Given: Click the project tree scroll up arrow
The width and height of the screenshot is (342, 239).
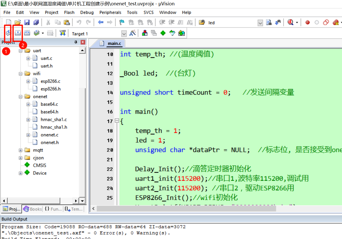Looking at the screenshot, I should click(x=82, y=50).
